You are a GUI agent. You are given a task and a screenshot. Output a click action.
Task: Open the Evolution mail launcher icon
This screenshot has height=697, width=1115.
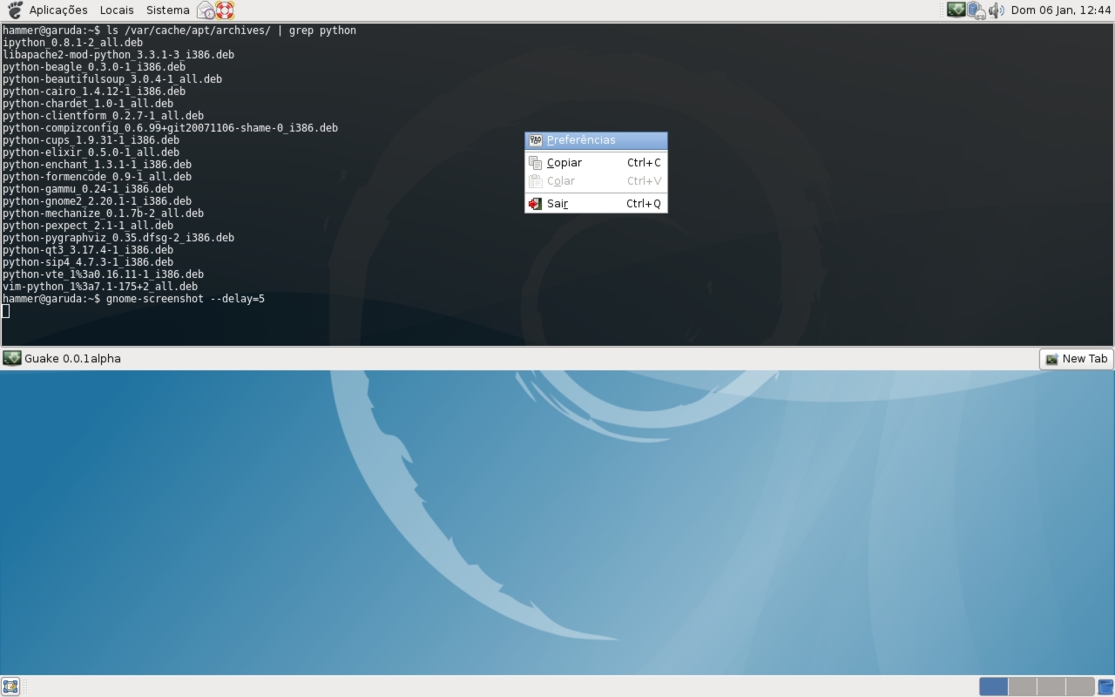[206, 10]
